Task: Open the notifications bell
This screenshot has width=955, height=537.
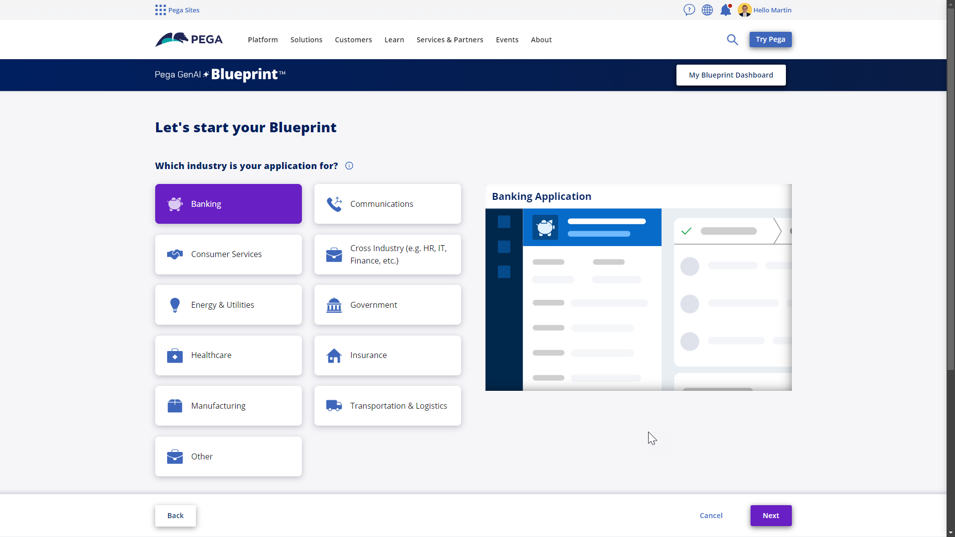Action: click(x=726, y=10)
